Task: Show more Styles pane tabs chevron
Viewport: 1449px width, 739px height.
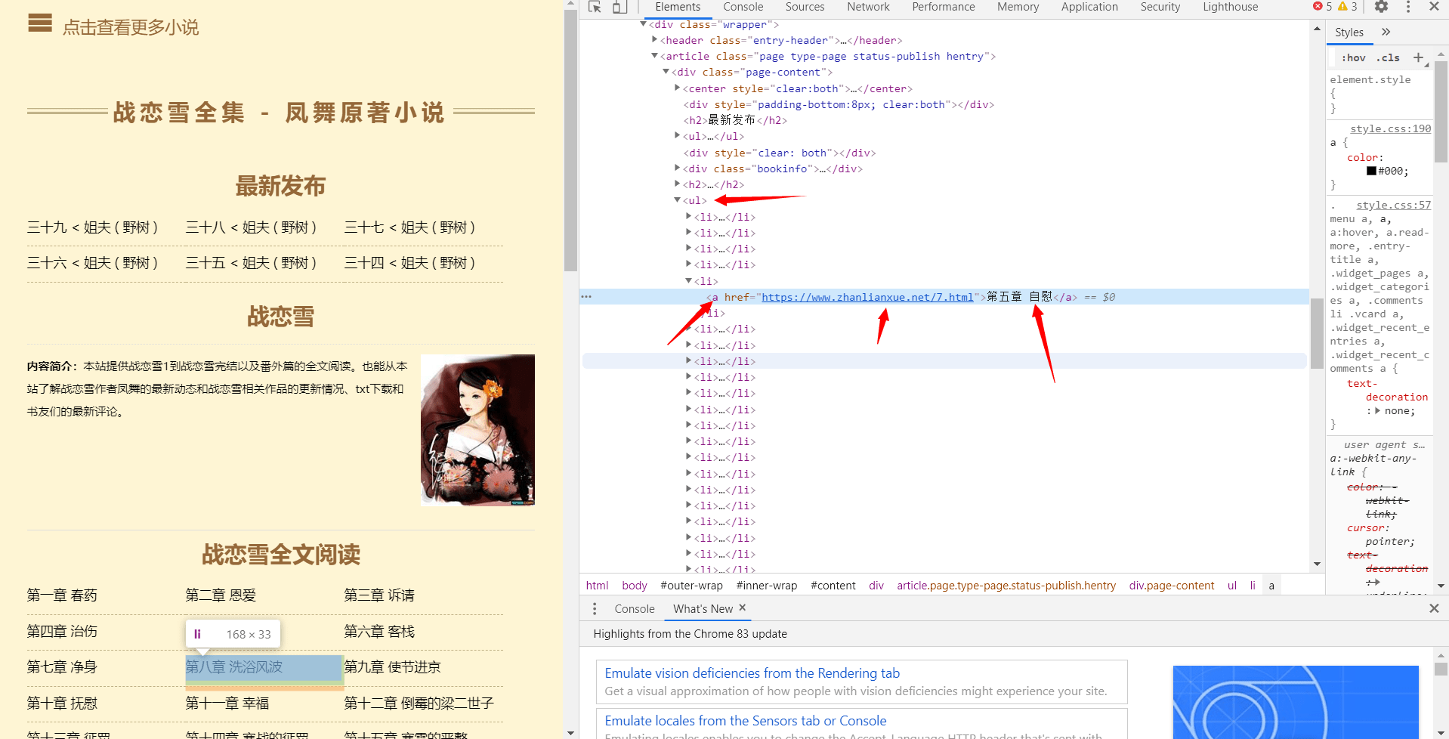Action: pos(1386,32)
